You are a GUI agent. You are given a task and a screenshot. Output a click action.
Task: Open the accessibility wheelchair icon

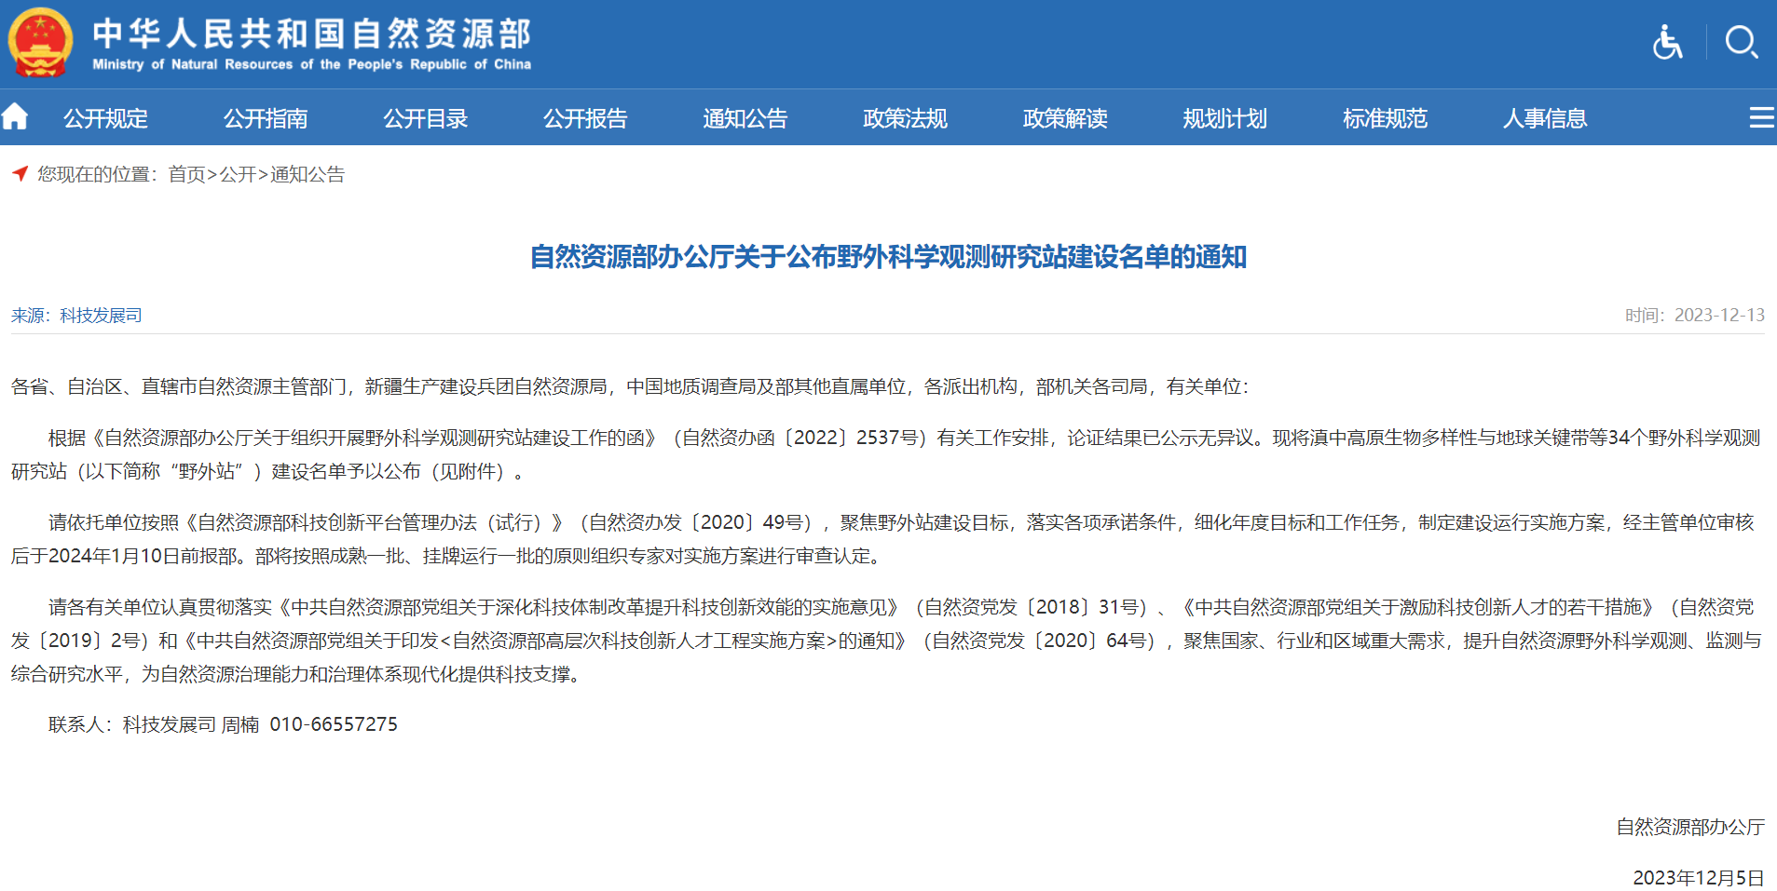pyautogui.click(x=1667, y=43)
